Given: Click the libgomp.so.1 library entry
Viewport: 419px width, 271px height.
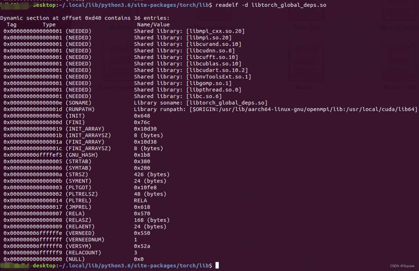Looking at the screenshot, I should (209, 83).
